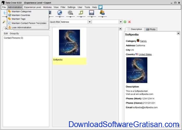Viewport: 182px width, 130px height.
Task: Click the Twitter bird icon in menu bar
Action: 100,7
